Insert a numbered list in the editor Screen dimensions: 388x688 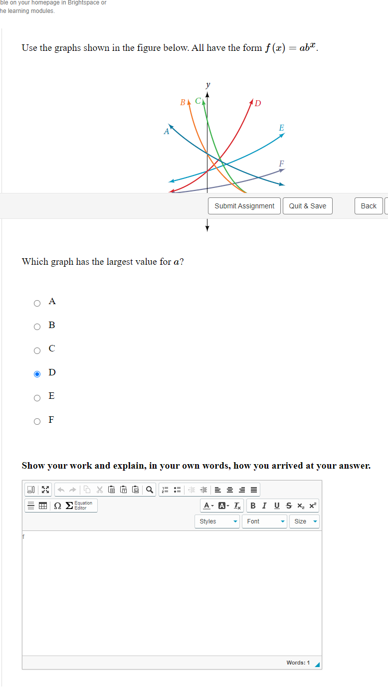coord(165,489)
